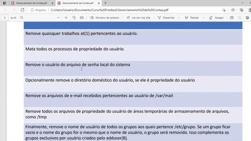Edit the PDF page number field
The image size is (251, 141).
(x=5, y=18)
